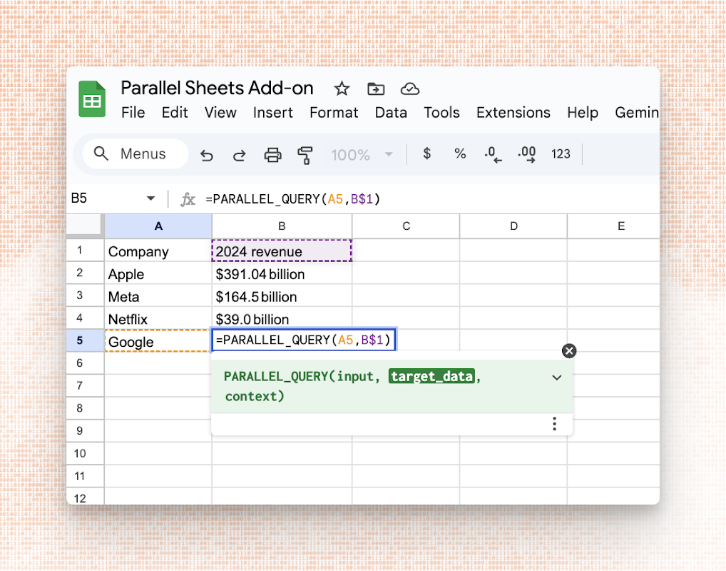Close the formula help popup
The image size is (726, 571).
(569, 351)
